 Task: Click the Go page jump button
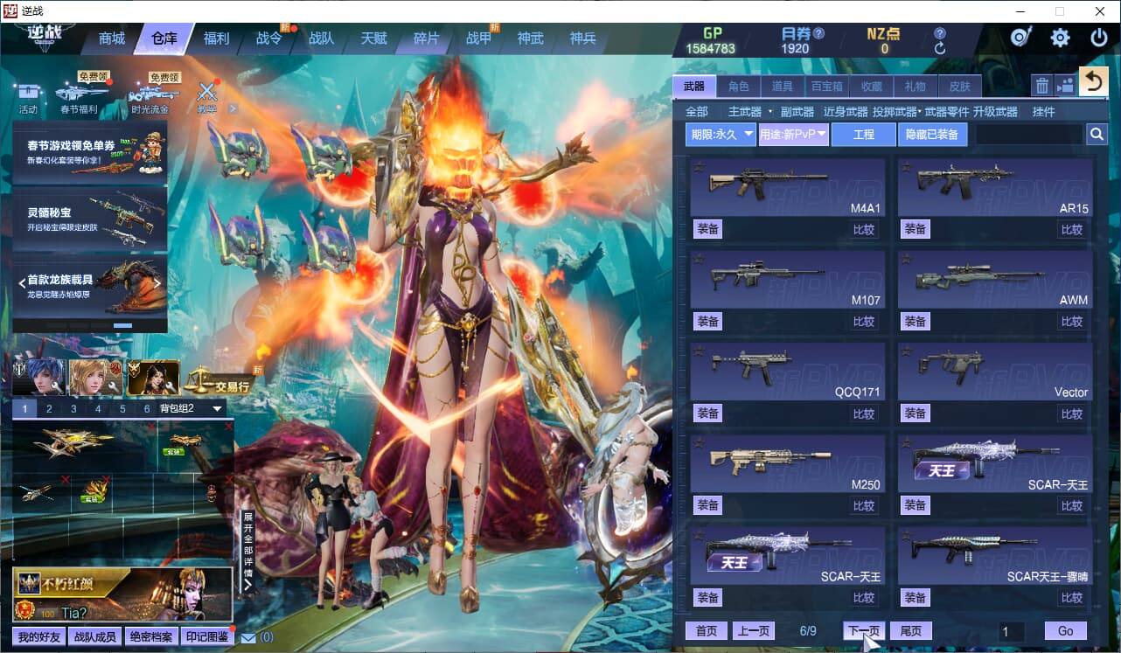[x=1065, y=631]
